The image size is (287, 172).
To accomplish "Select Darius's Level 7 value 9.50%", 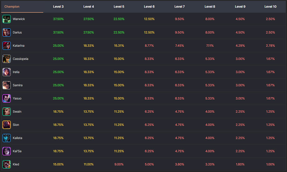I will tap(180, 33).
